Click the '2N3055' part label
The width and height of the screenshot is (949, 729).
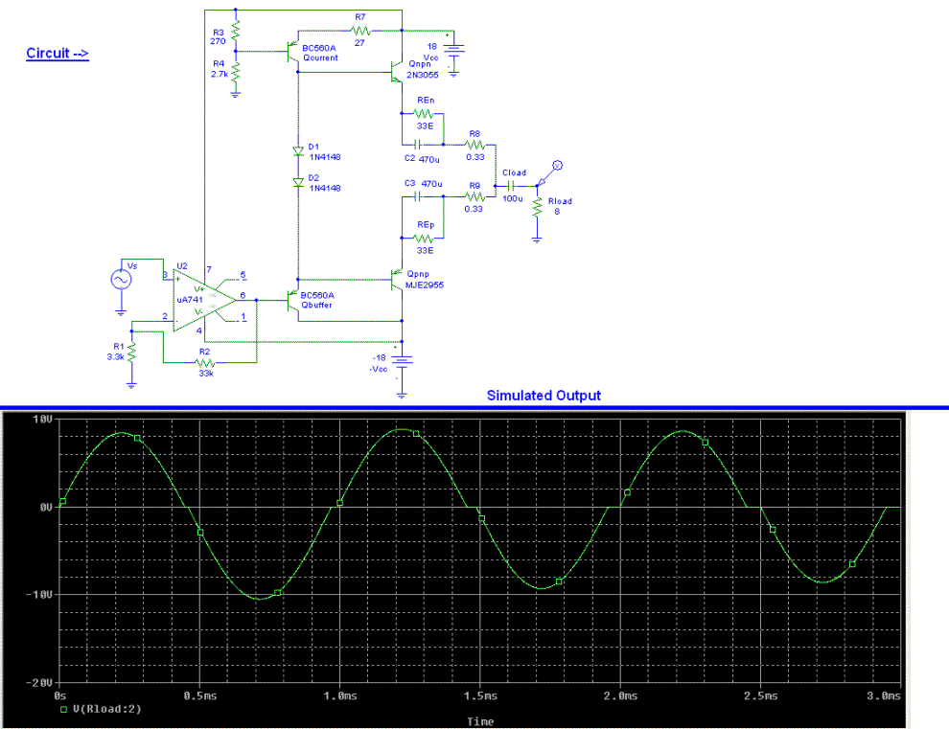coord(423,75)
